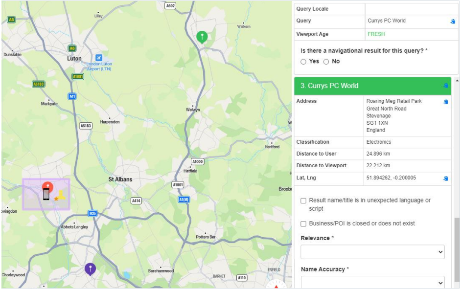Click the Harpenden town label

click(x=110, y=122)
